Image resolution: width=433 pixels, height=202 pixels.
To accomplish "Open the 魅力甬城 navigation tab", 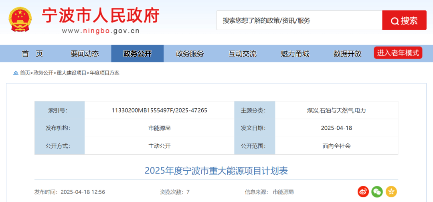I will (295, 54).
